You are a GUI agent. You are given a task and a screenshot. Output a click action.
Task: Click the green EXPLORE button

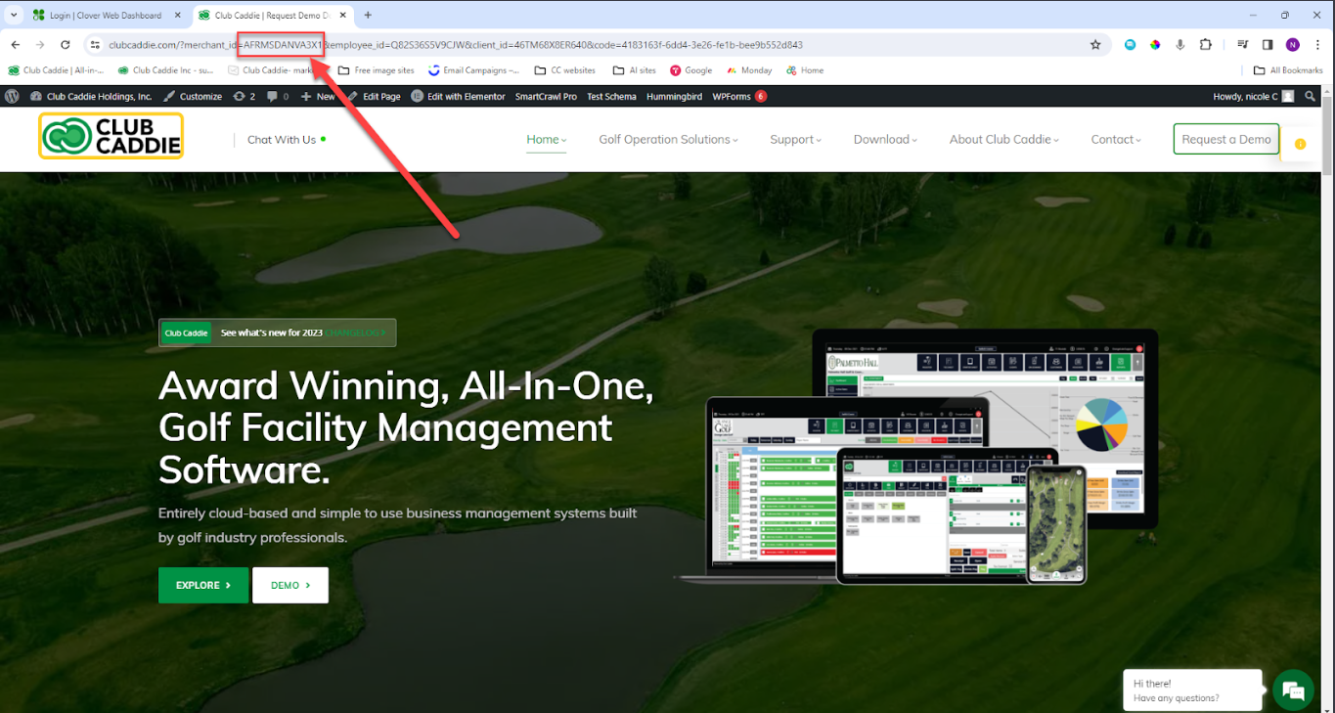[203, 585]
